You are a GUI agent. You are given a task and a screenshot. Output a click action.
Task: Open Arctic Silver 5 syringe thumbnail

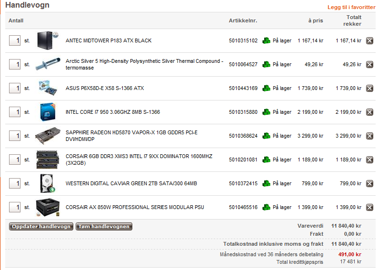[48, 64]
